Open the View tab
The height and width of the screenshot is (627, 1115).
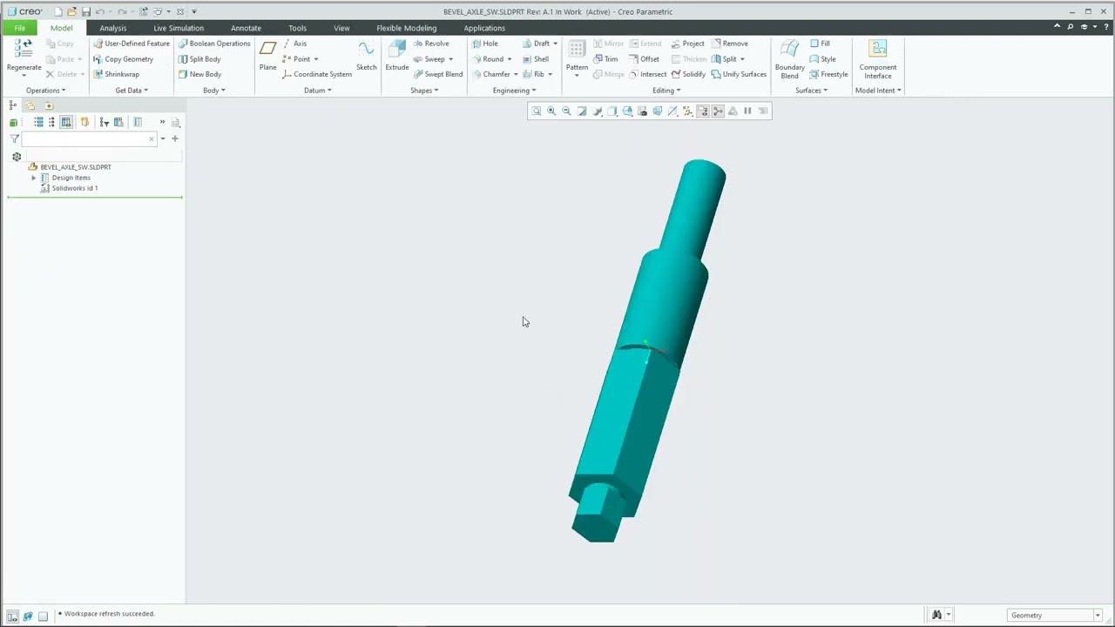click(341, 28)
